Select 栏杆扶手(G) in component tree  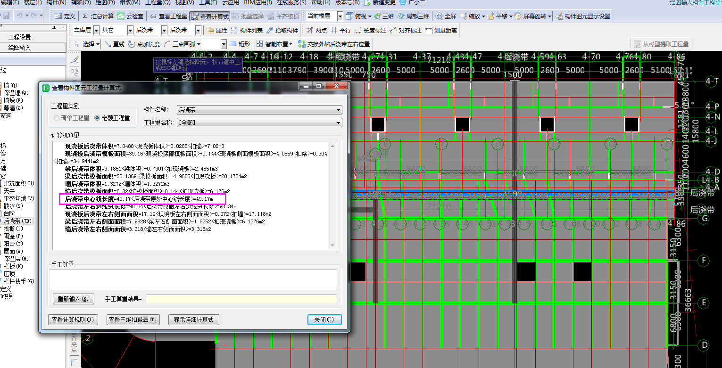pos(18,281)
